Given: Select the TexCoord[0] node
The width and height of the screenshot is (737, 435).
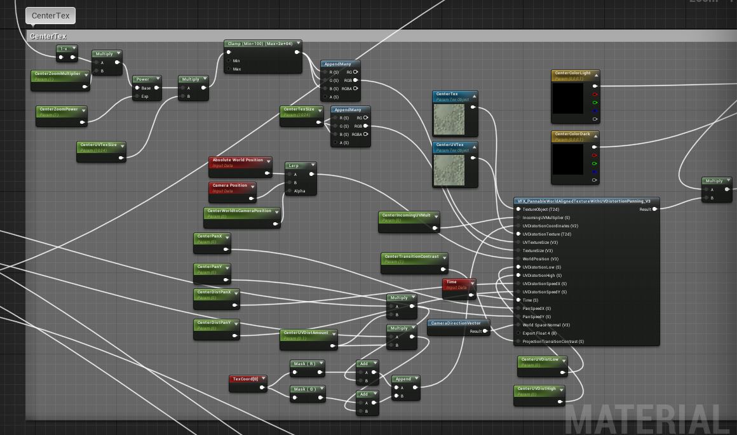Looking at the screenshot, I should [x=246, y=379].
